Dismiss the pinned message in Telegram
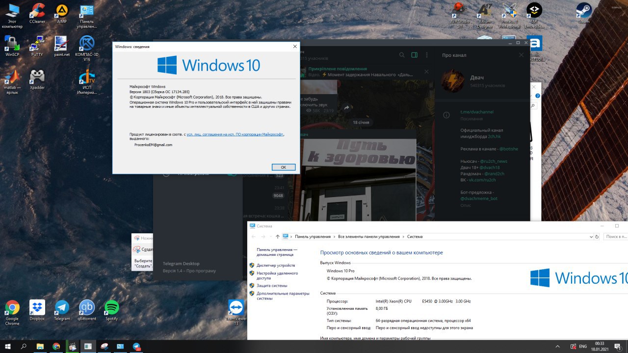 pyautogui.click(x=426, y=72)
